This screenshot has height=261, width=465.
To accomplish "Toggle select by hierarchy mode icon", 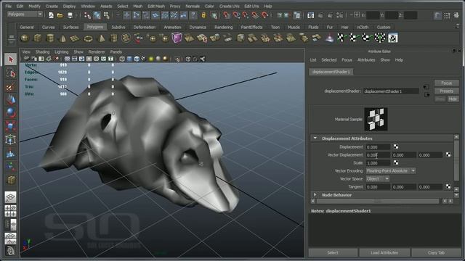I will (87, 15).
